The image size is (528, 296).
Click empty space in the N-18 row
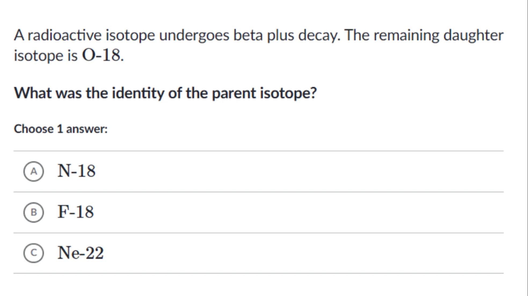coord(295,171)
